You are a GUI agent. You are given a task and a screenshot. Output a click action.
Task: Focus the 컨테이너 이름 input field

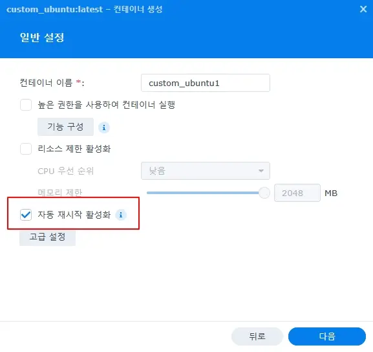(x=206, y=83)
